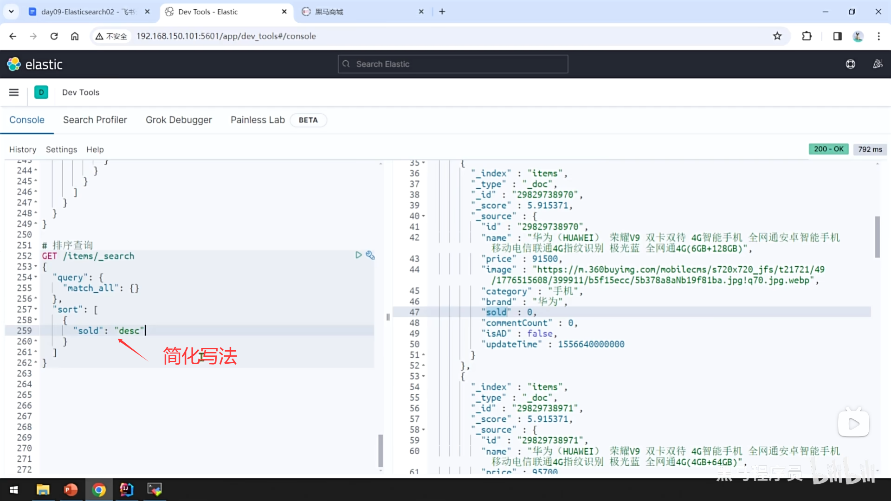Open PowerPoint from the Windows taskbar
The width and height of the screenshot is (891, 501).
(71, 489)
